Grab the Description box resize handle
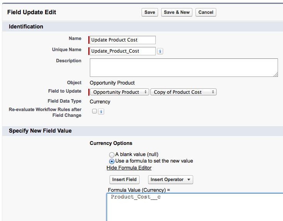 276,75
